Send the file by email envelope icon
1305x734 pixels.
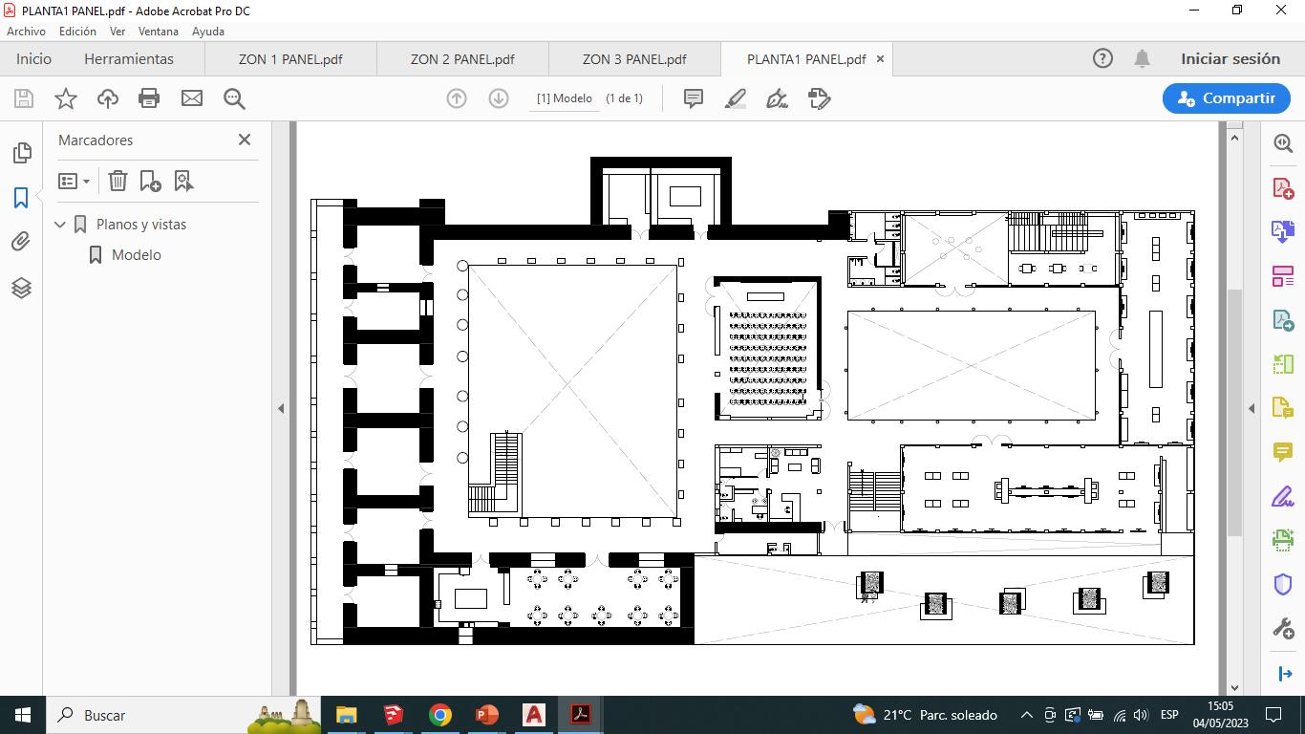[192, 98]
